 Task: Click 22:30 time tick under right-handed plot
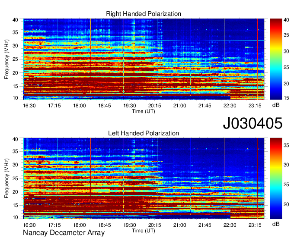[x=230, y=106]
